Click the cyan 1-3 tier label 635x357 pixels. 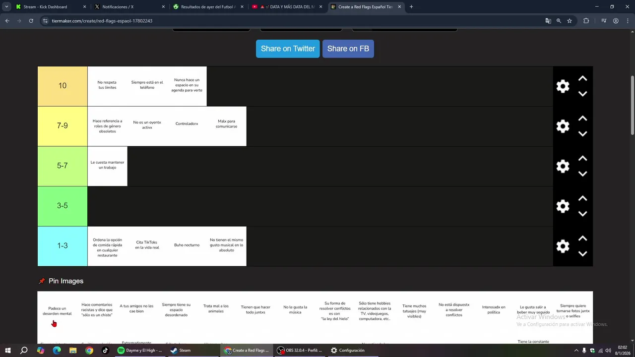point(63,246)
